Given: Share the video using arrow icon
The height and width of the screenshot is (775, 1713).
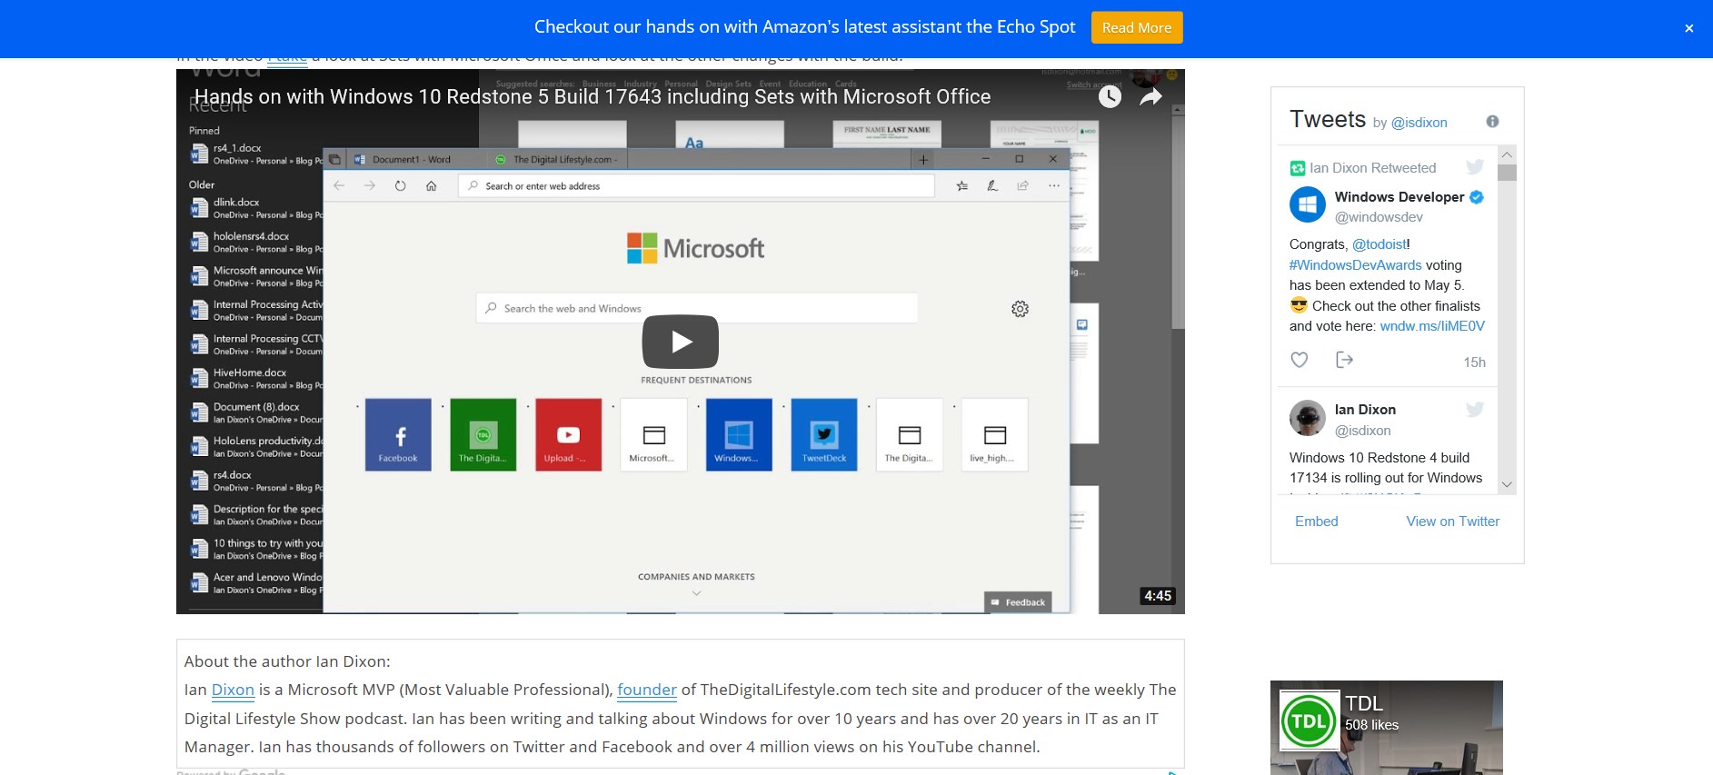Looking at the screenshot, I should click(x=1151, y=96).
